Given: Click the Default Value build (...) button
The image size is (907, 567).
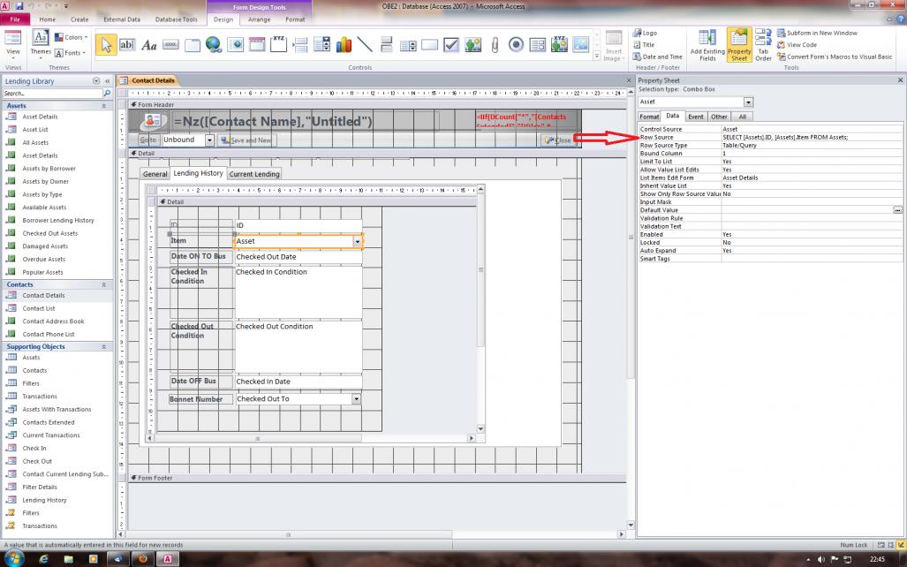Looking at the screenshot, I should click(x=897, y=210).
